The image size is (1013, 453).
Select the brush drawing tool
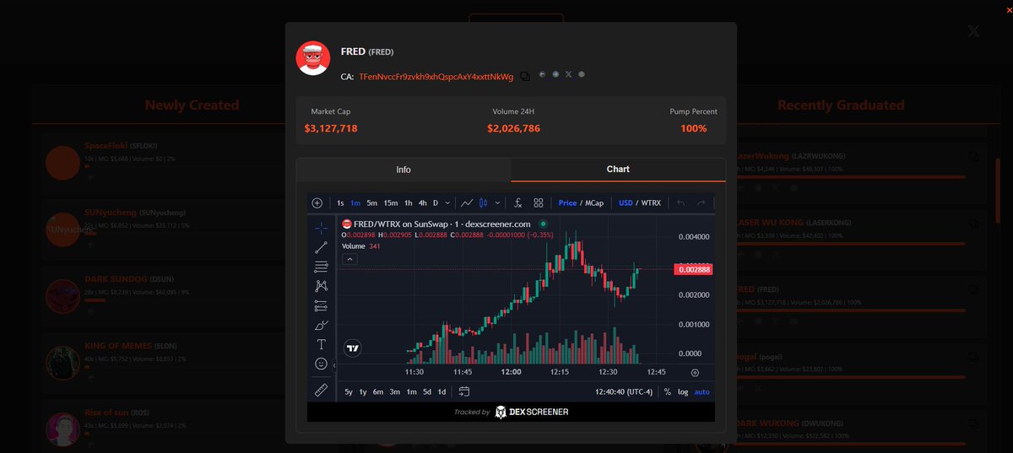[321, 325]
